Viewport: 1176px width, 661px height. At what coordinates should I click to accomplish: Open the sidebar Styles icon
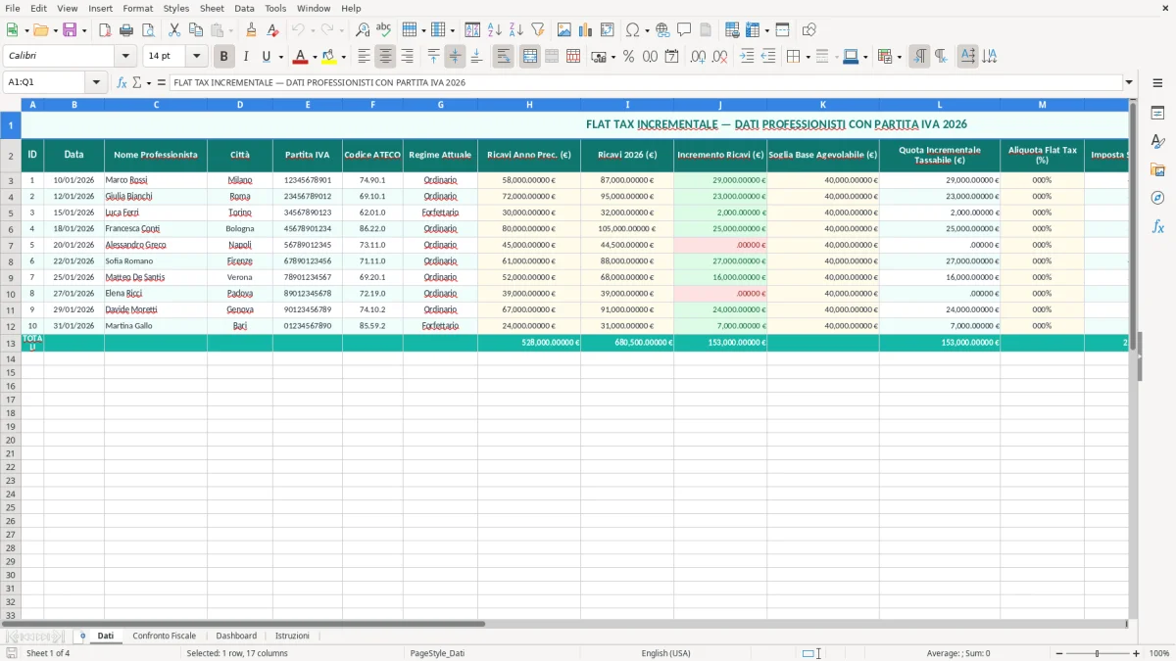coord(1157,141)
